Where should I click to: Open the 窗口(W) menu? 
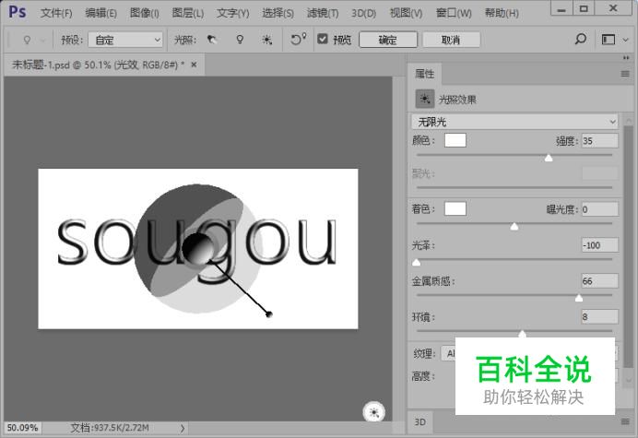point(454,13)
